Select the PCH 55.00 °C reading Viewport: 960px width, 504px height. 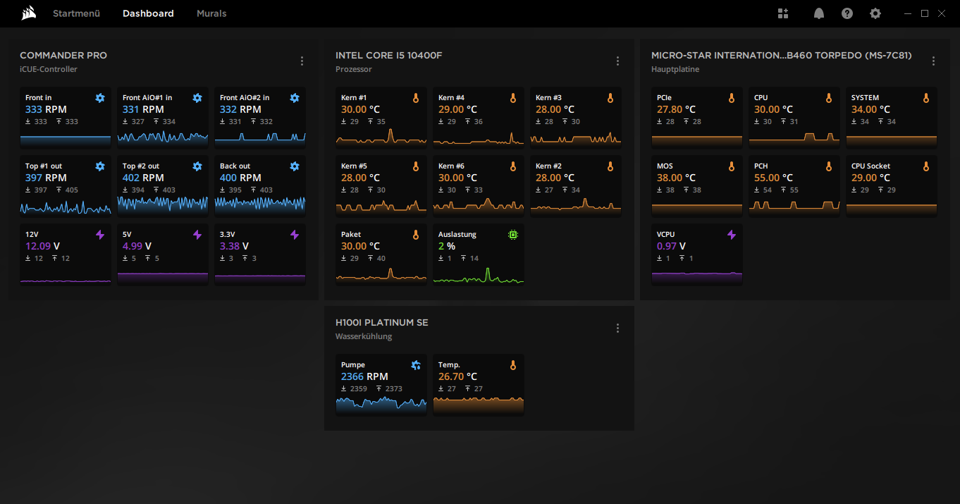pos(773,178)
